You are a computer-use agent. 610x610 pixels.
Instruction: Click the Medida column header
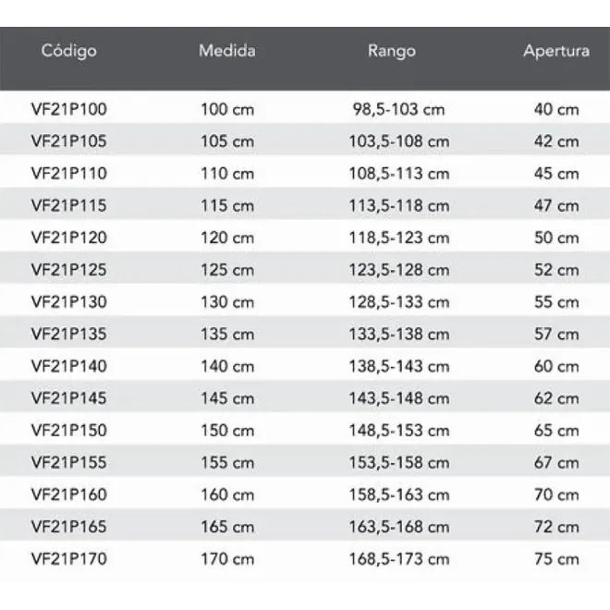coord(227,51)
